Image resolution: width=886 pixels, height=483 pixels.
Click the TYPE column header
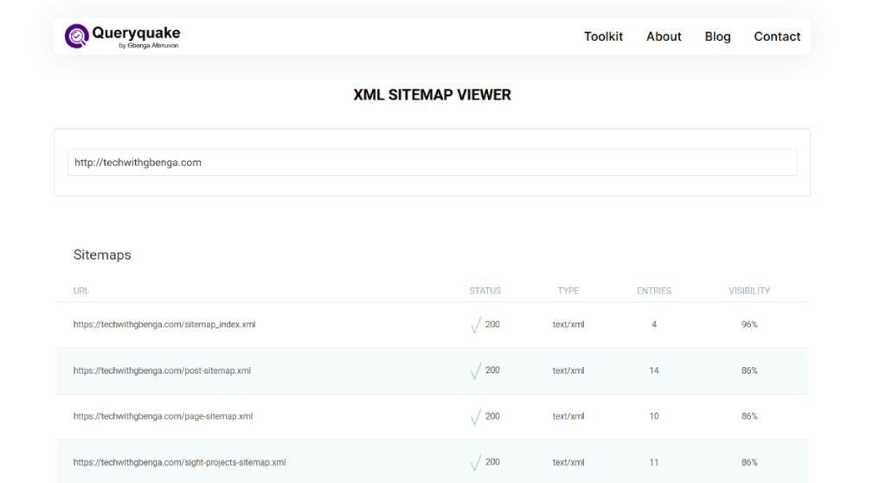(x=568, y=291)
